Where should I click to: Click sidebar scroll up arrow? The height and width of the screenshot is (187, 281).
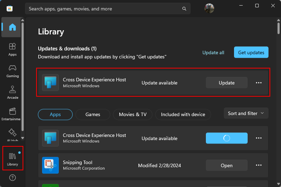(x=23, y=20)
